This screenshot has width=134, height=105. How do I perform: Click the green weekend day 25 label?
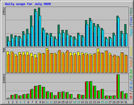[102, 102]
